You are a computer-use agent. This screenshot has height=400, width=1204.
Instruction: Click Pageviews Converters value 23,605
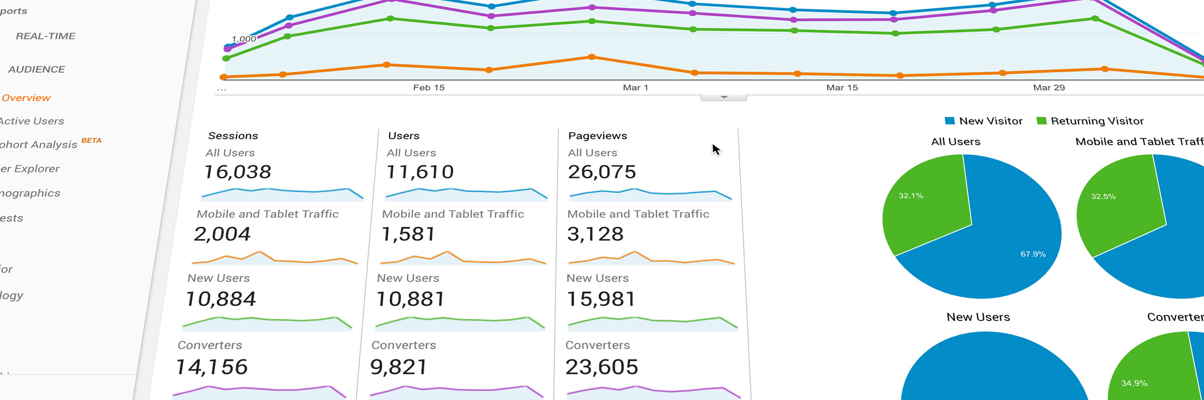[601, 367]
